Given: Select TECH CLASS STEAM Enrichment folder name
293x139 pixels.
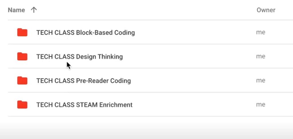Looking at the screenshot, I should [x=84, y=105].
